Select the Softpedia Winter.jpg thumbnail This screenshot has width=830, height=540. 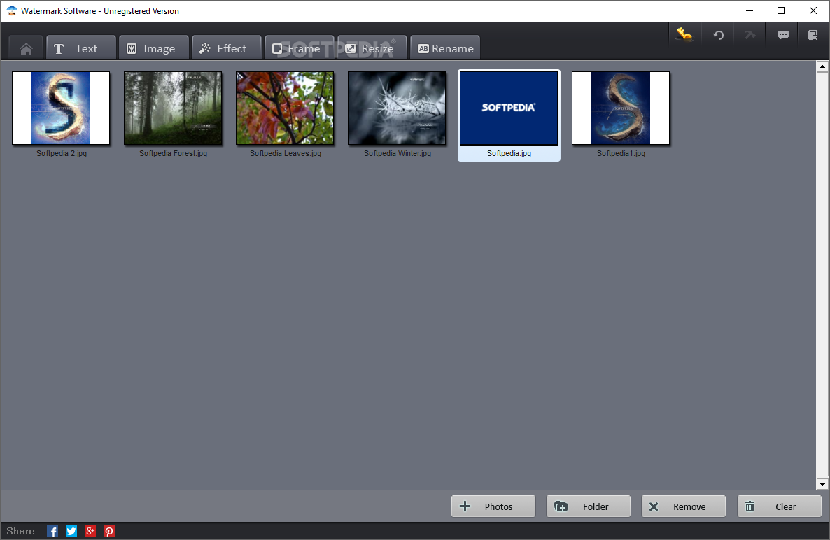397,108
